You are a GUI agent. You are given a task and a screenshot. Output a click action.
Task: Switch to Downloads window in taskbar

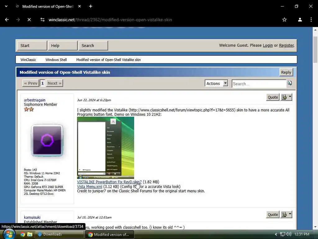point(59,234)
